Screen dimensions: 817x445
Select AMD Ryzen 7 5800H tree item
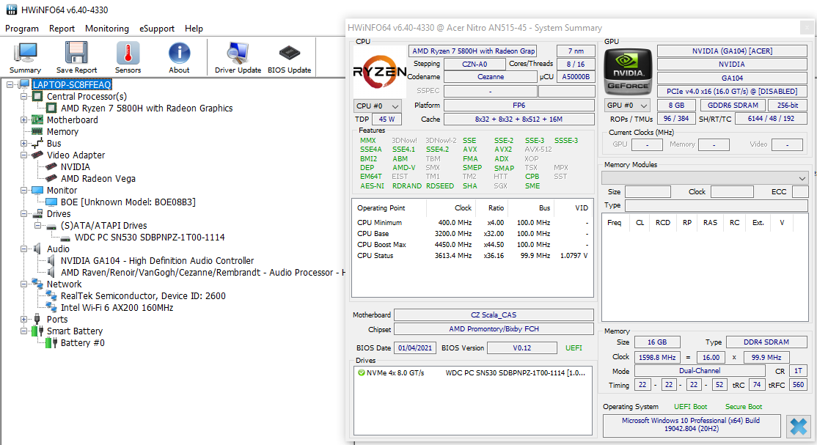click(x=147, y=109)
